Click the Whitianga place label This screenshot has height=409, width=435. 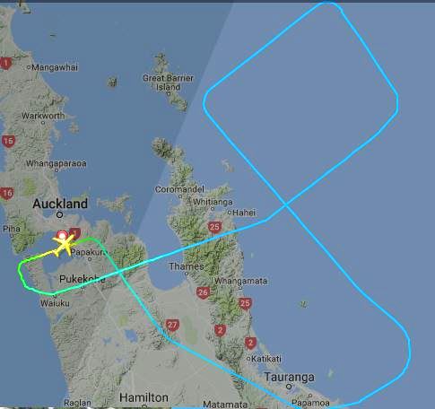pos(213,202)
